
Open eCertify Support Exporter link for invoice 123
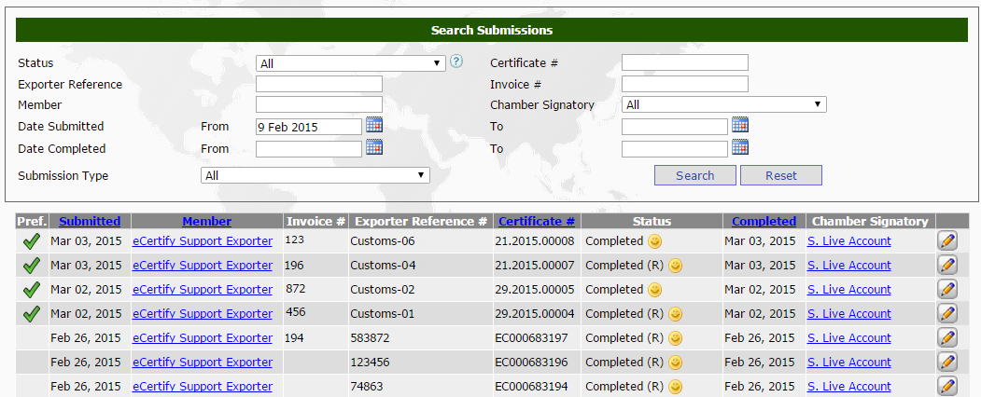pyautogui.click(x=203, y=241)
